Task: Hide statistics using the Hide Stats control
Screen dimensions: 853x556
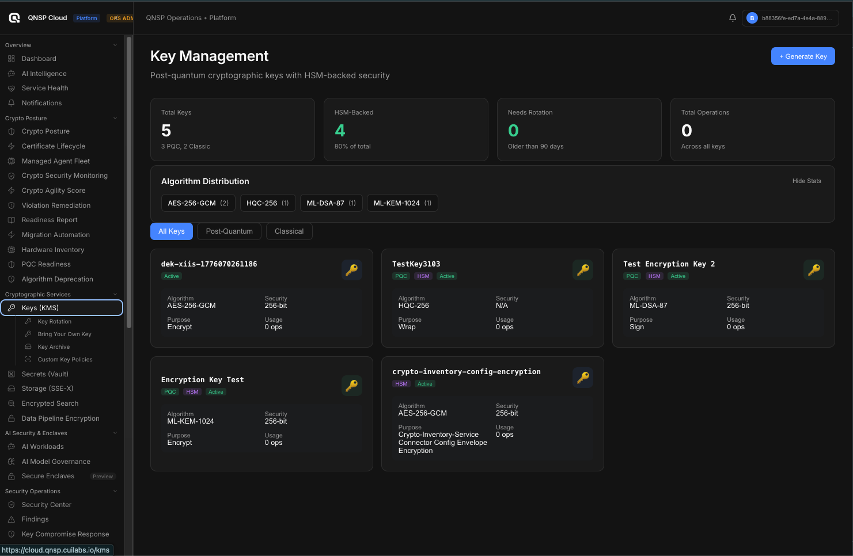Action: point(806,180)
